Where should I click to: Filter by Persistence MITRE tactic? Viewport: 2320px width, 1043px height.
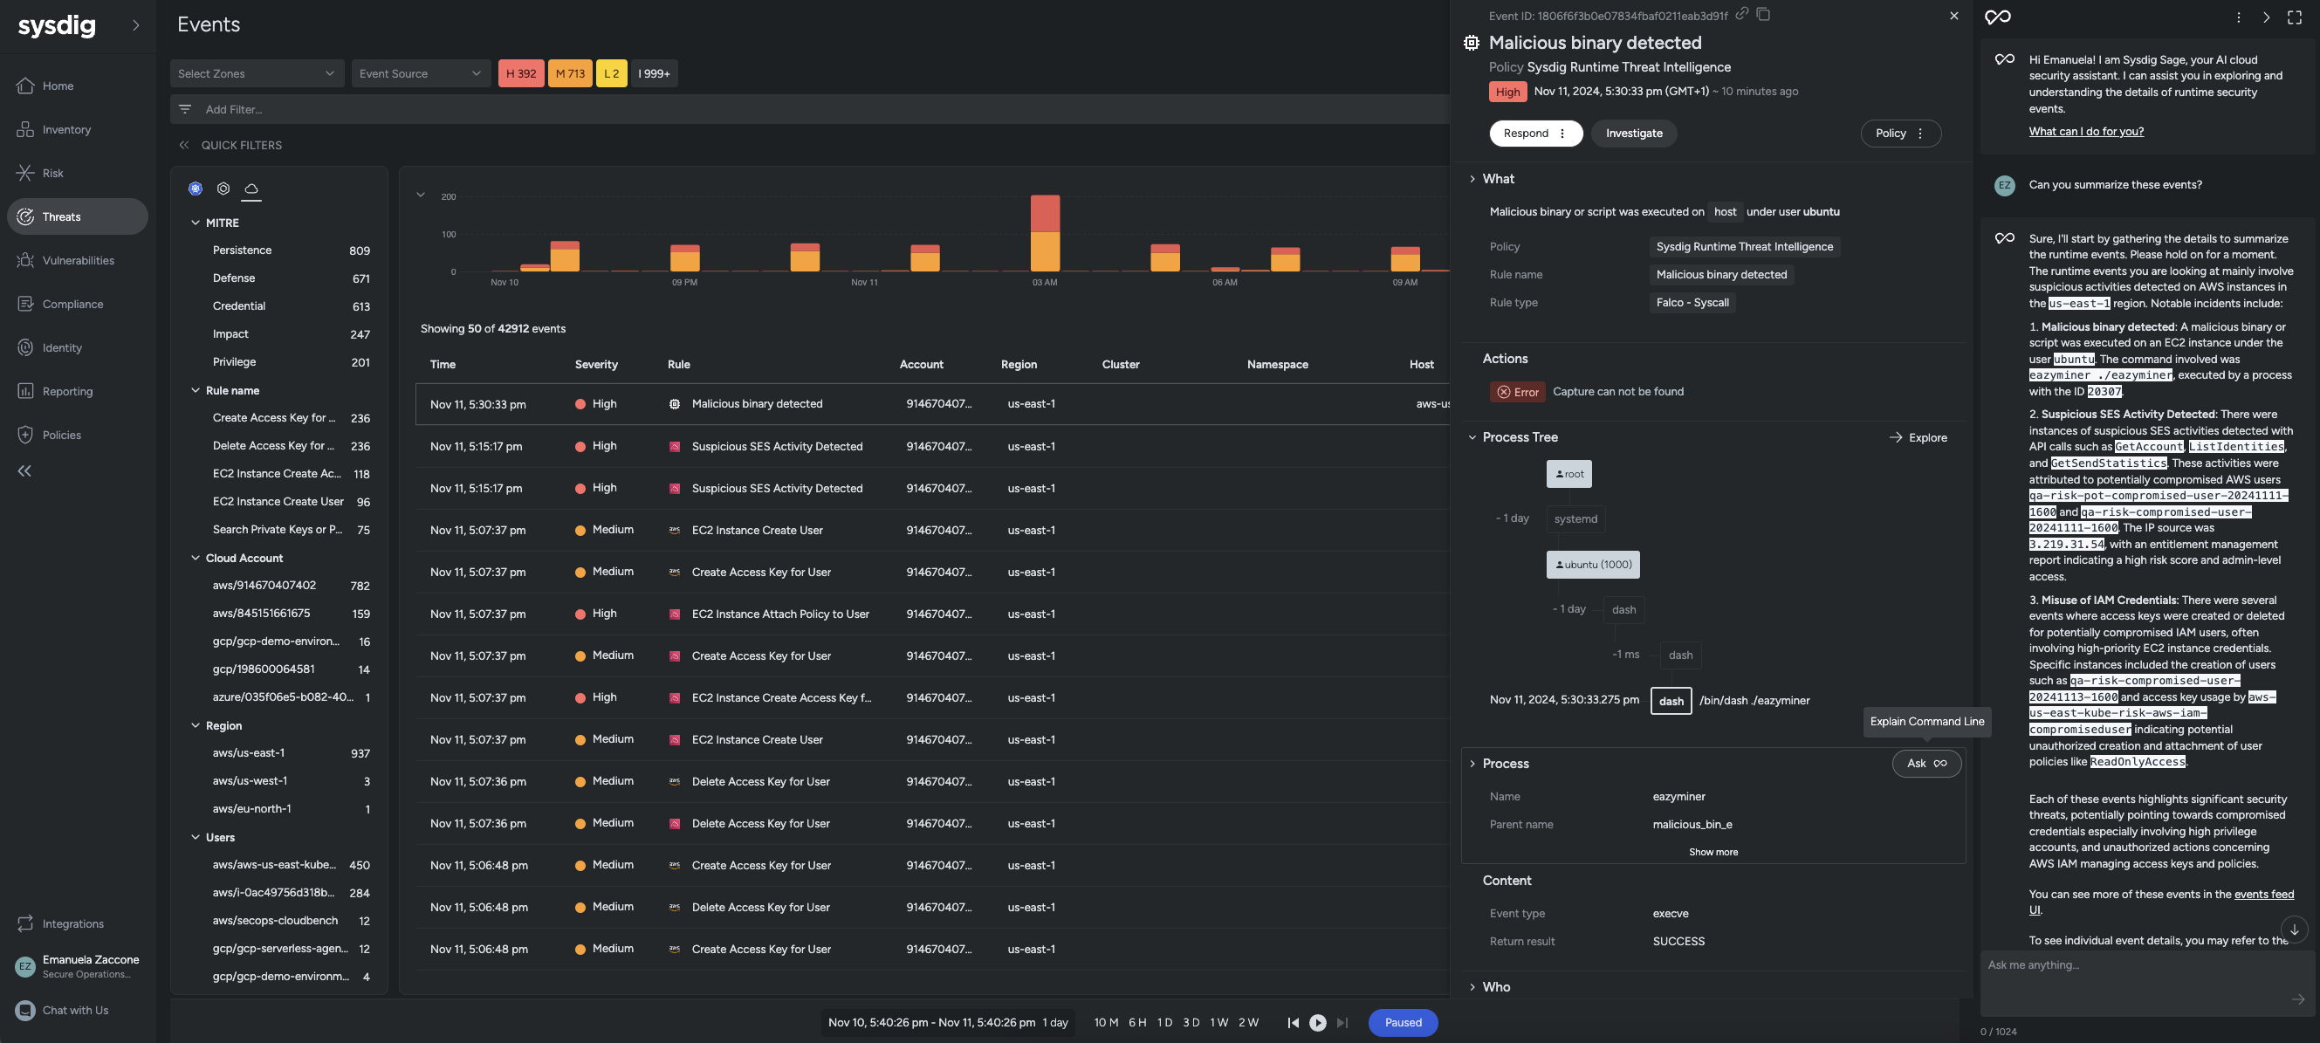pos(290,250)
